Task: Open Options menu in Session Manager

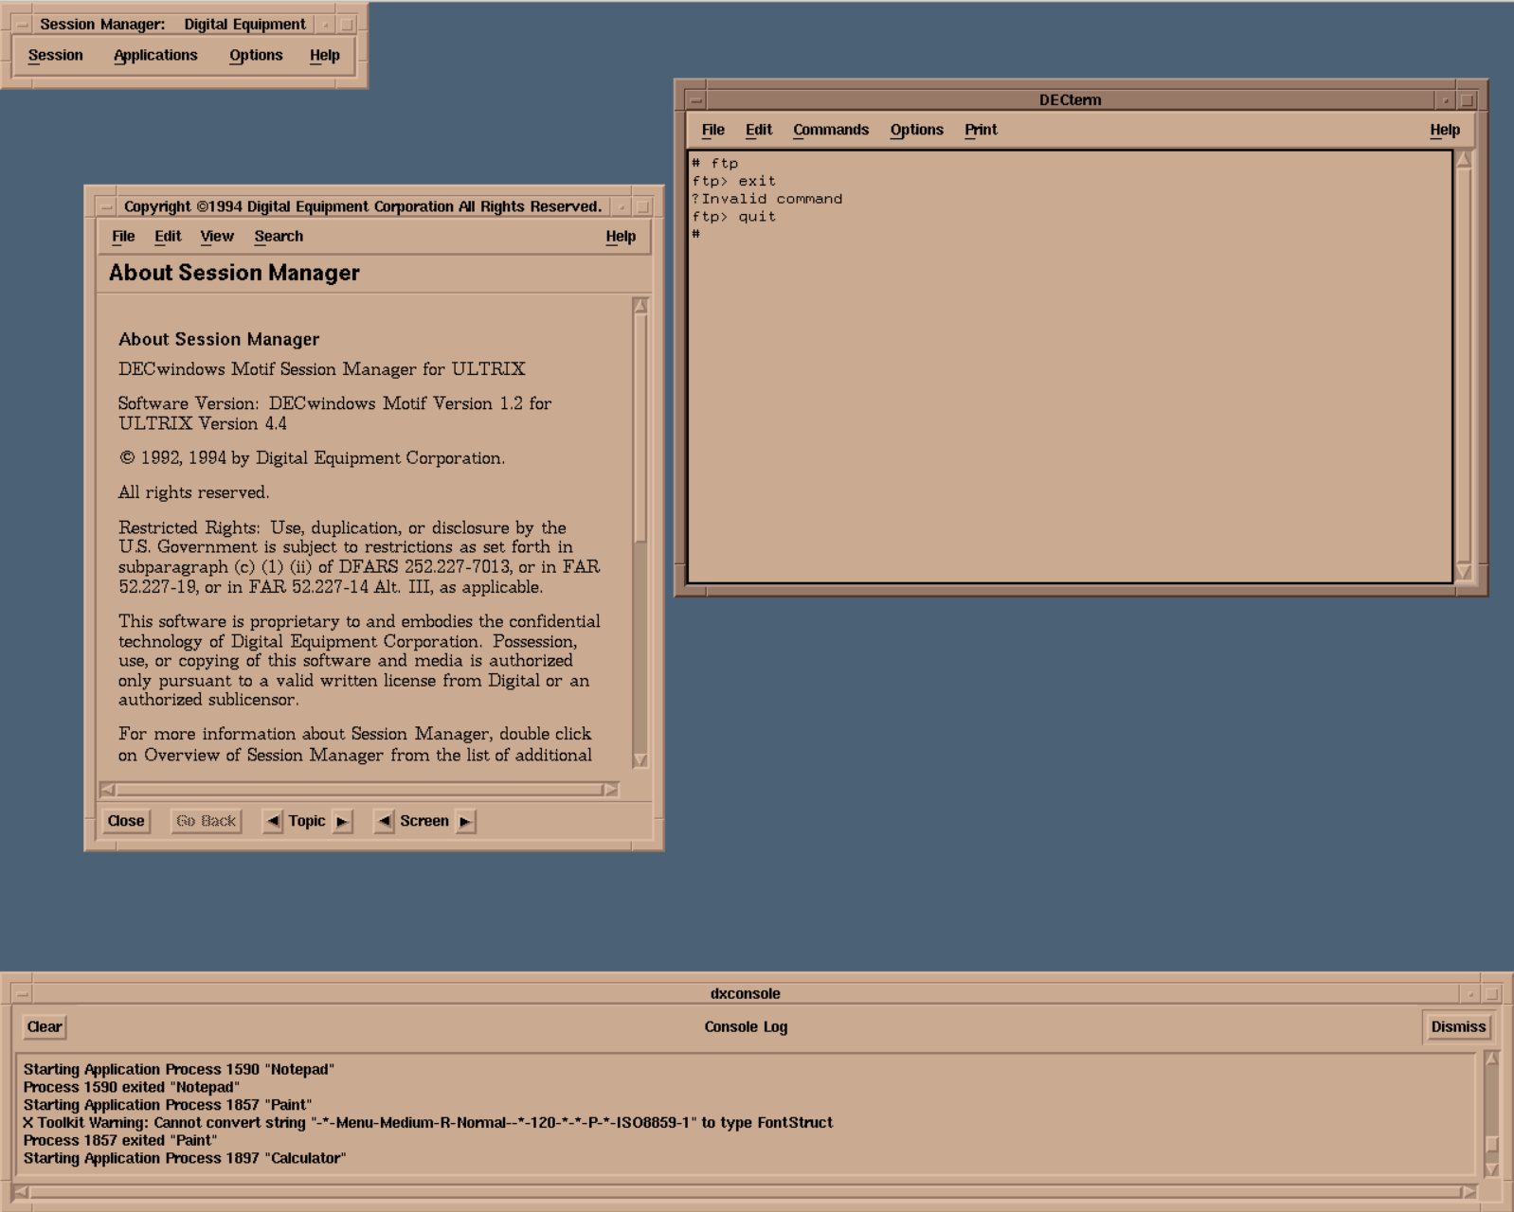Action: (x=256, y=55)
